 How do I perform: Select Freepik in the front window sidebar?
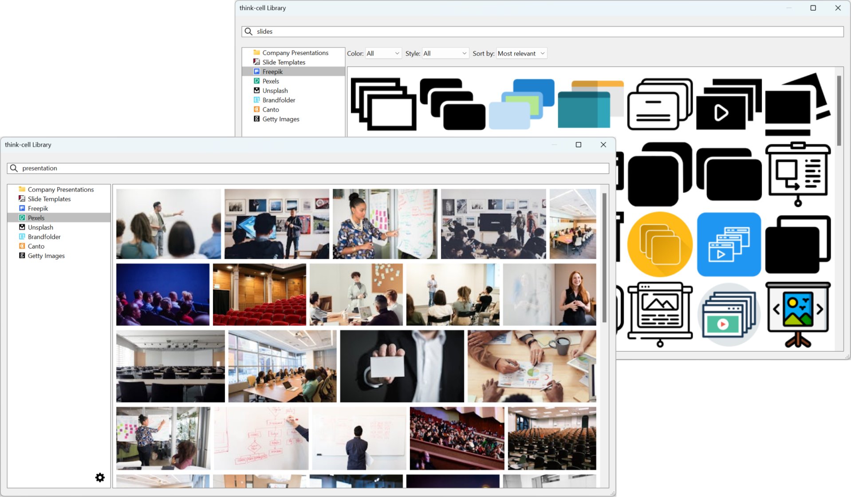59,209
